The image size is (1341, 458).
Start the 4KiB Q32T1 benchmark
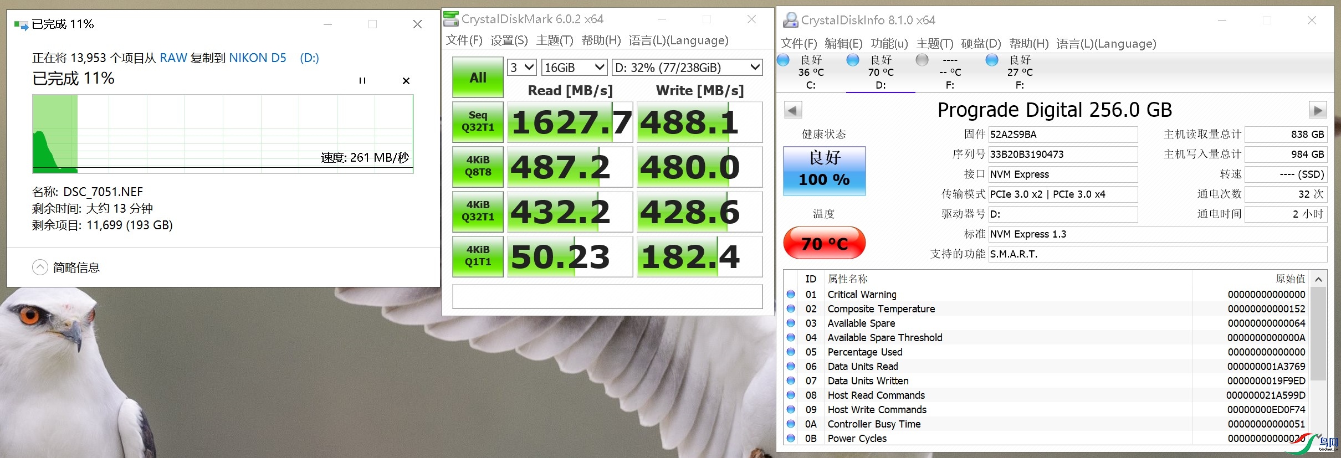[x=478, y=212]
